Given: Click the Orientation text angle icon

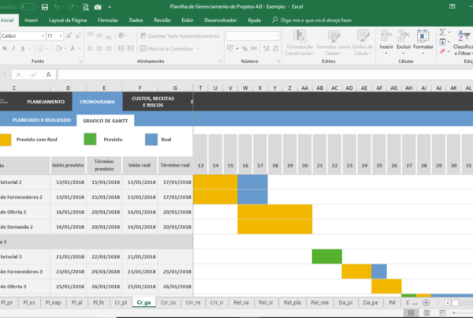Looking at the screenshot, I should tap(121, 36).
